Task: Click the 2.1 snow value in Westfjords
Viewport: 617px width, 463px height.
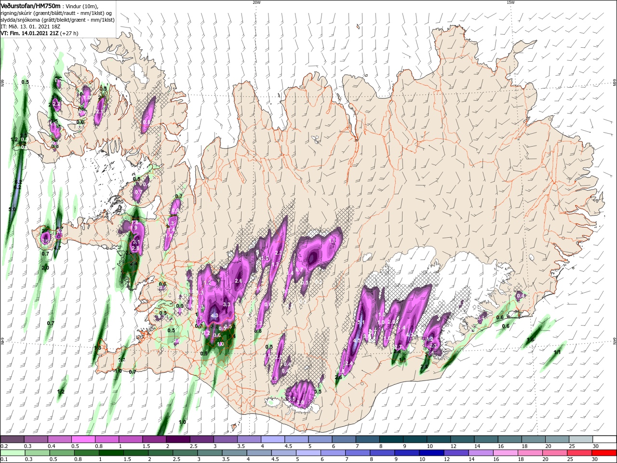Action: pyautogui.click(x=99, y=112)
